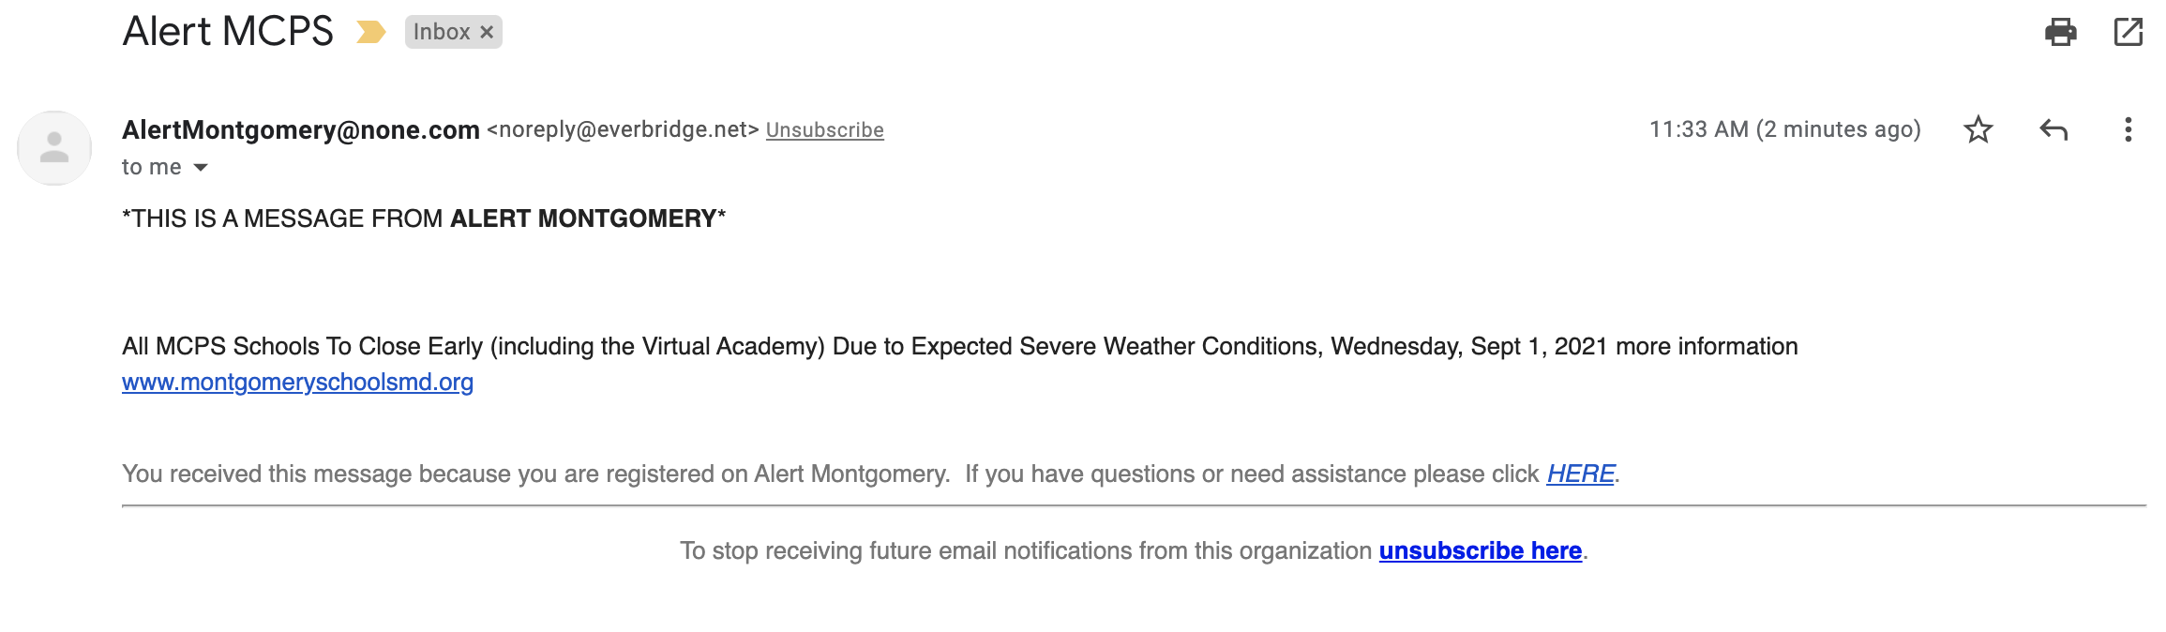
Task: Open the three-dot more options menu
Action: tap(2128, 129)
